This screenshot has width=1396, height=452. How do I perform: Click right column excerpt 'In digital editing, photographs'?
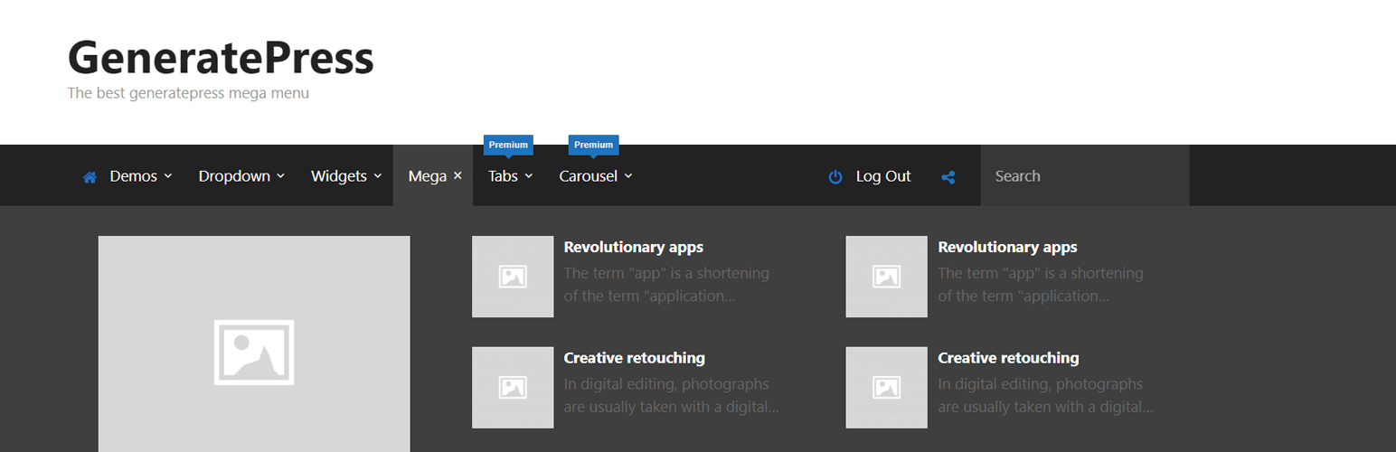pos(1041,384)
